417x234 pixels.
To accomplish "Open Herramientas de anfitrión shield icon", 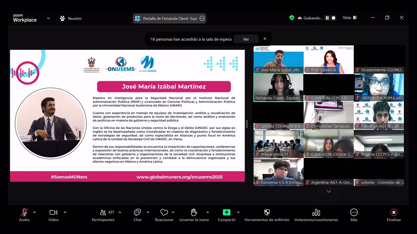I will pyautogui.click(x=267, y=213).
